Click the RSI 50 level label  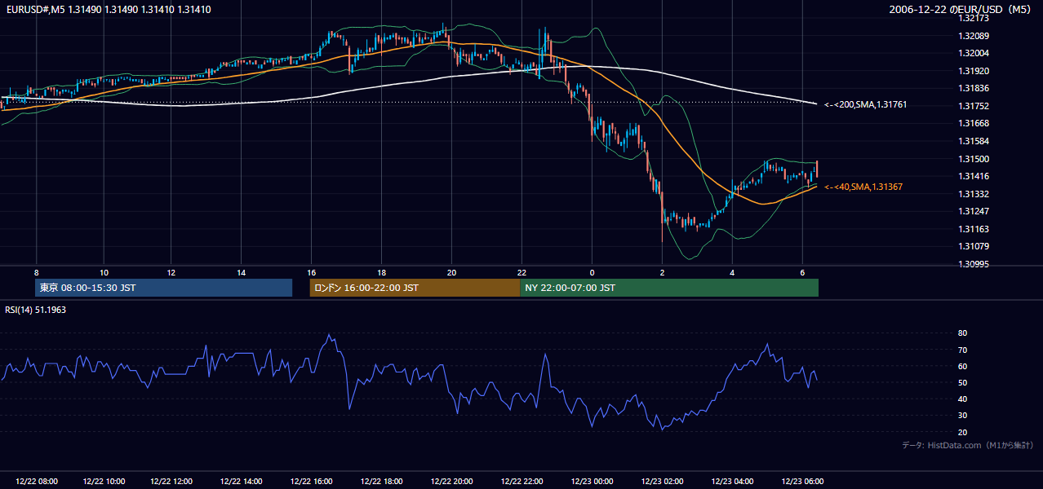tap(962, 382)
